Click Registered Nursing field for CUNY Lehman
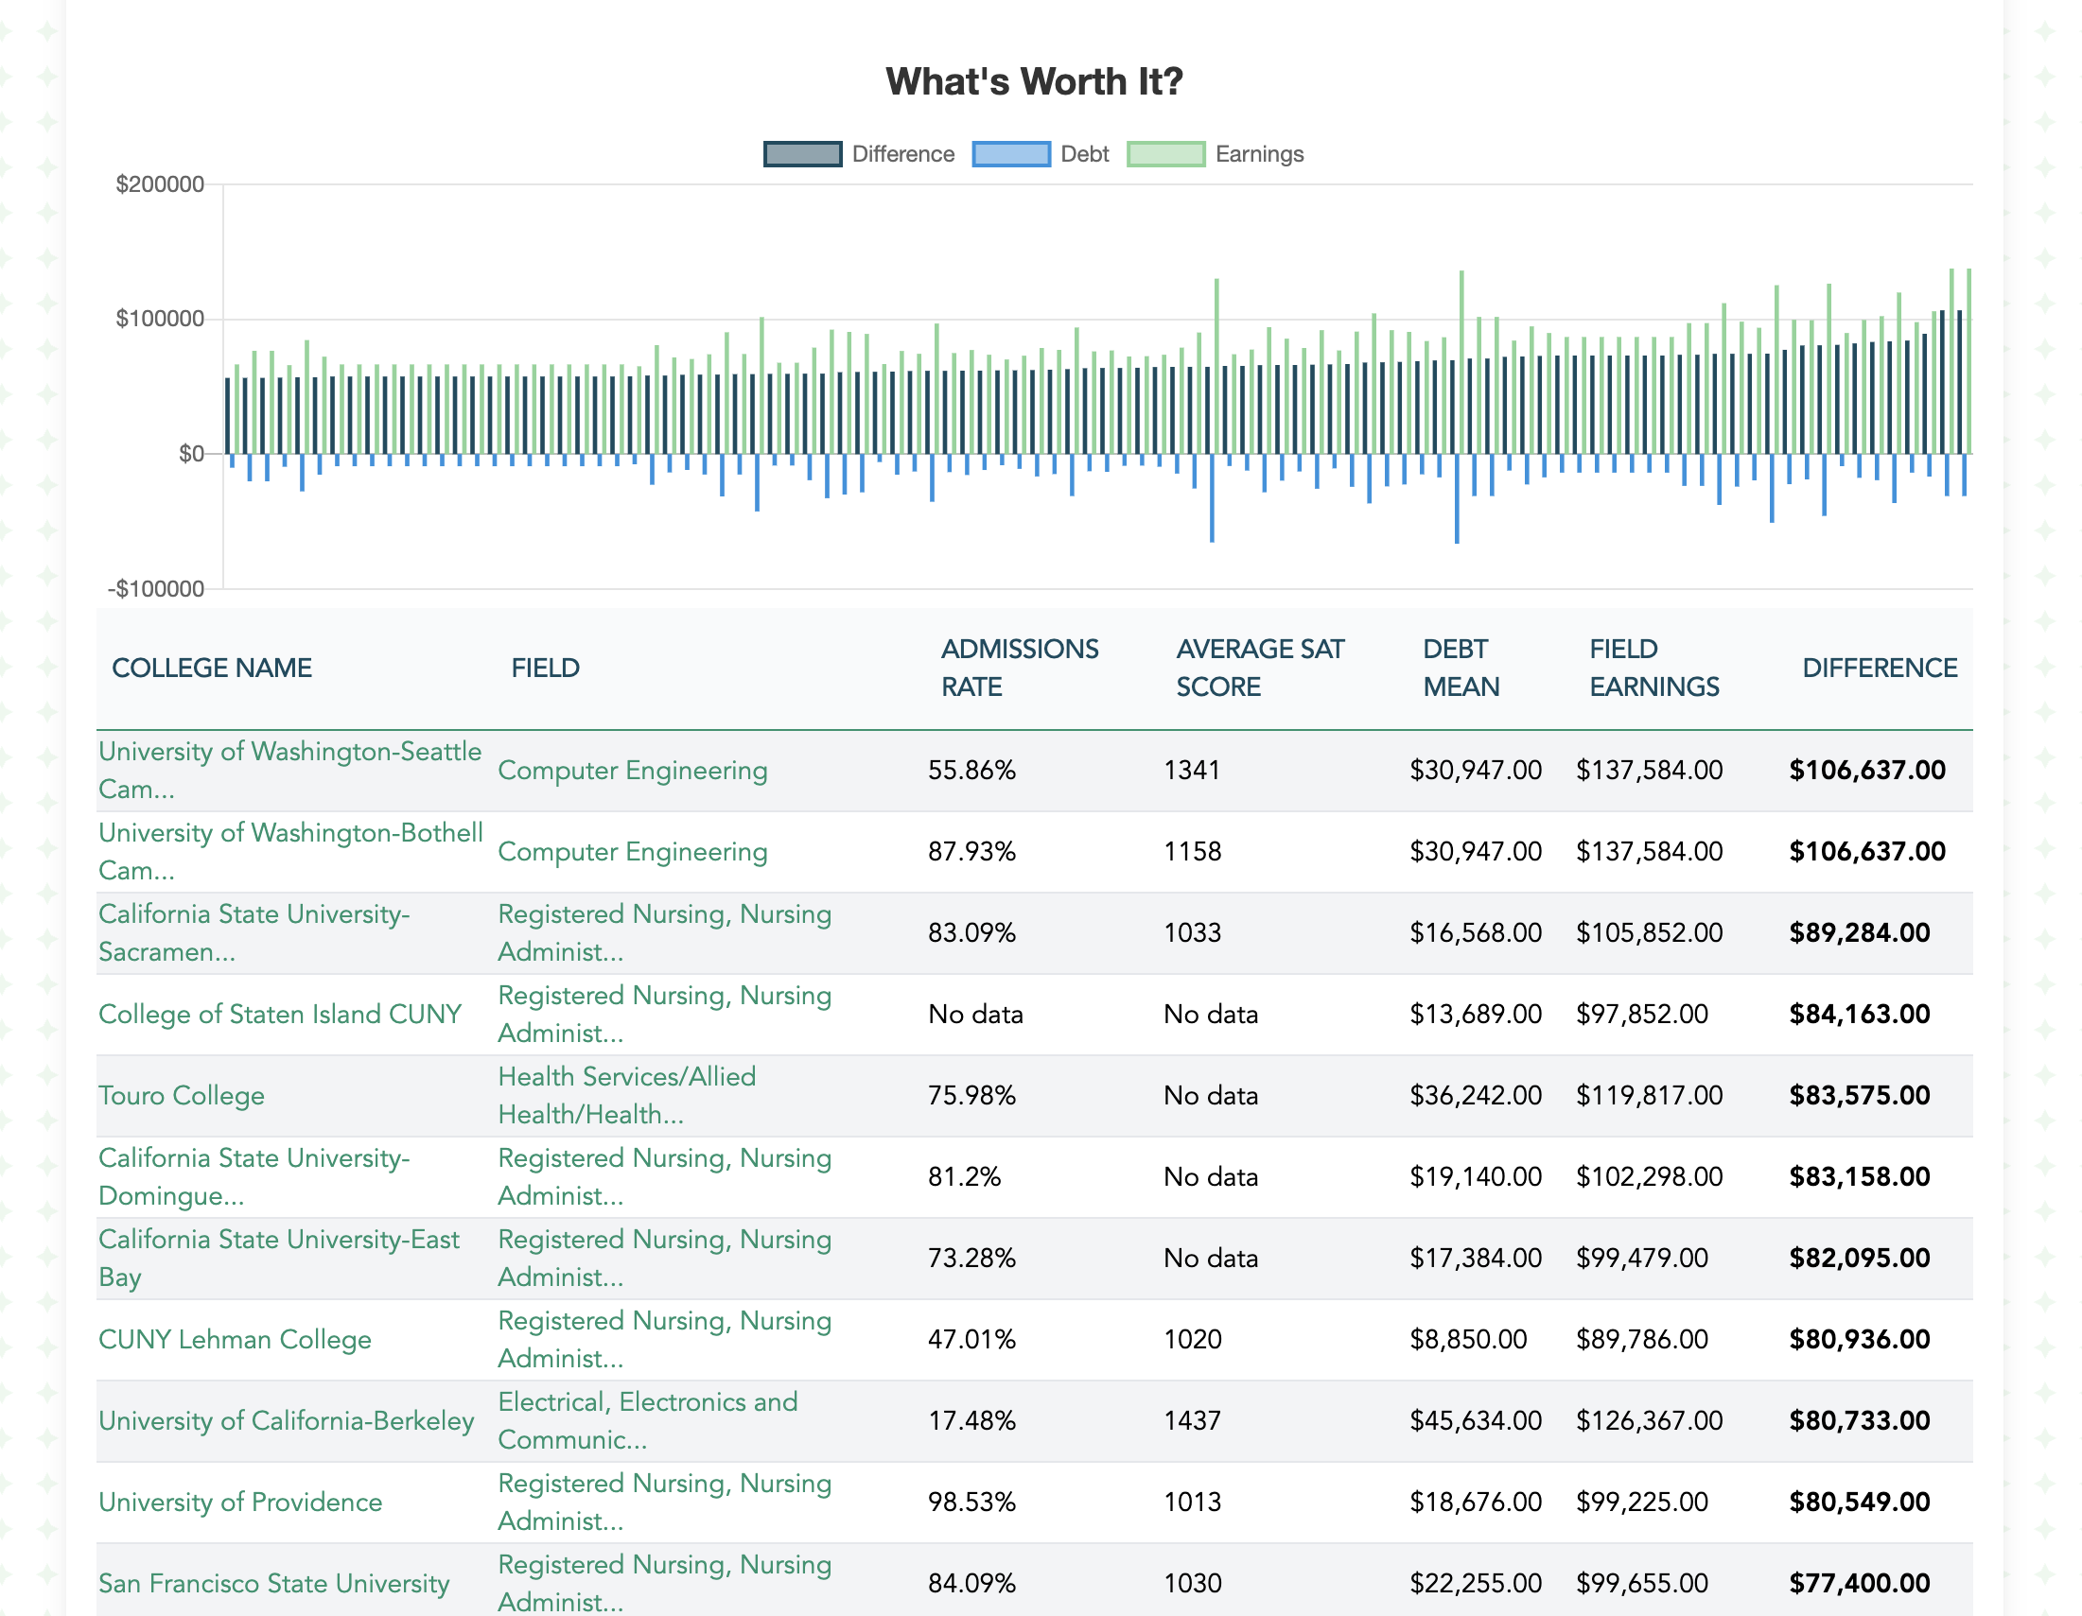The height and width of the screenshot is (1616, 2082). click(x=664, y=1340)
